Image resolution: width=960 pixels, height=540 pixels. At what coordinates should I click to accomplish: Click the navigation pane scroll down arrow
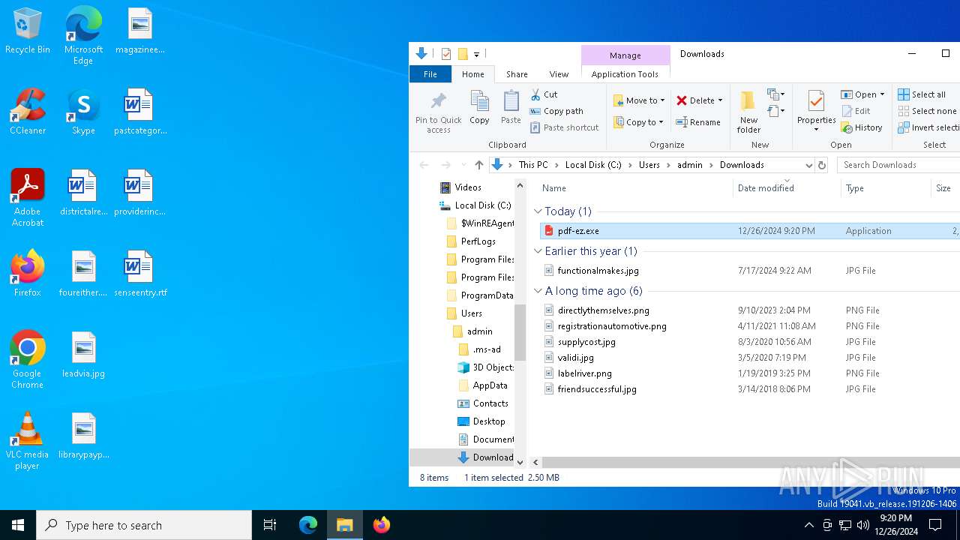(x=520, y=462)
